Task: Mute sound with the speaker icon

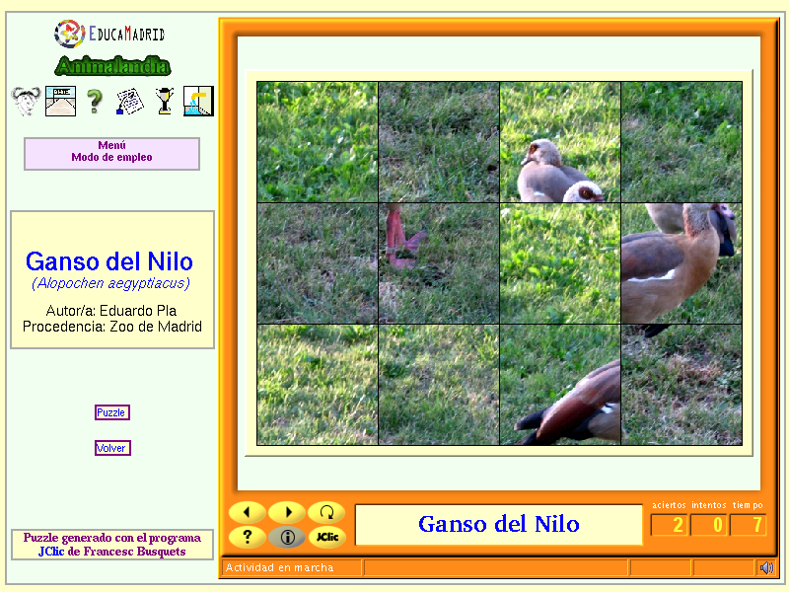Action: (767, 568)
